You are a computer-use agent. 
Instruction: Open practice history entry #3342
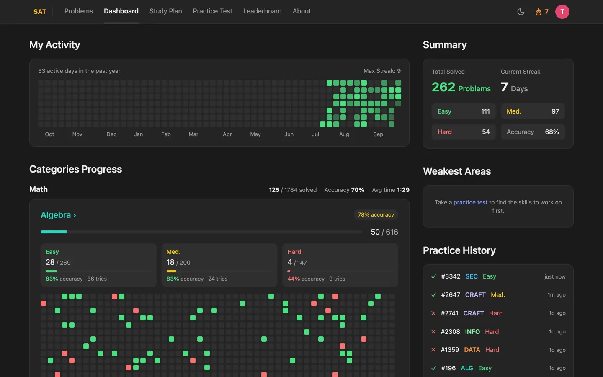pos(498,276)
